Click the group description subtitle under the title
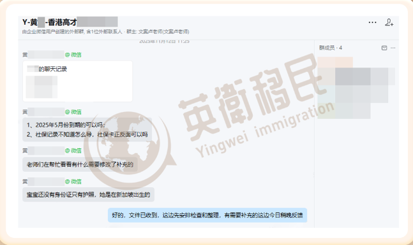Image resolution: width=413 pixels, height=245 pixels. tap(105, 32)
